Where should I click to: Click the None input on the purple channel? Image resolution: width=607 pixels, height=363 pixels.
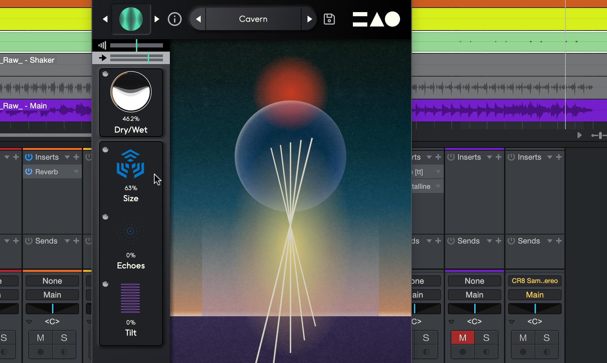[475, 281]
